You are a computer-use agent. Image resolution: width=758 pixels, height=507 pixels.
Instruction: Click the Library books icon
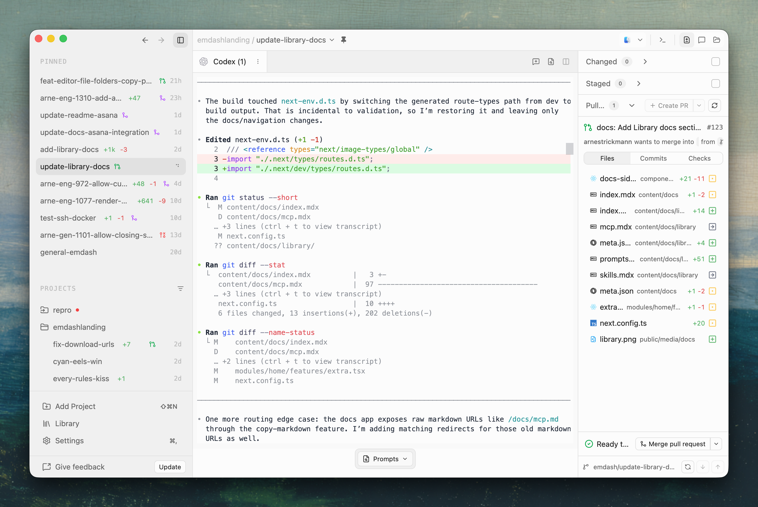[x=47, y=423]
